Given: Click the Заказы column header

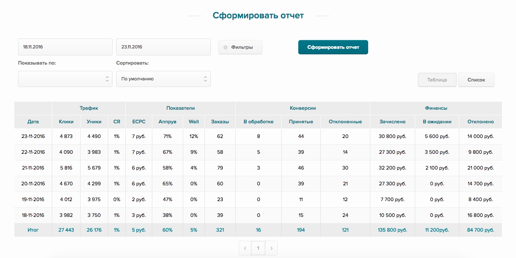Looking at the screenshot, I should pos(220,121).
